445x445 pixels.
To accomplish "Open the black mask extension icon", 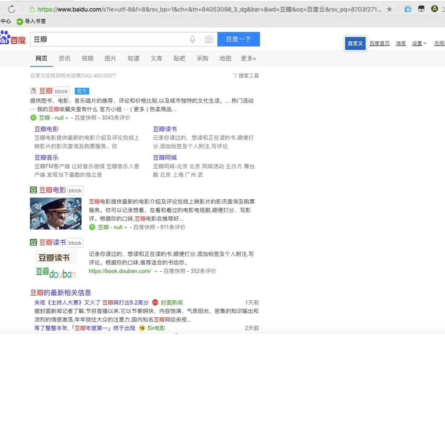I will [x=421, y=9].
